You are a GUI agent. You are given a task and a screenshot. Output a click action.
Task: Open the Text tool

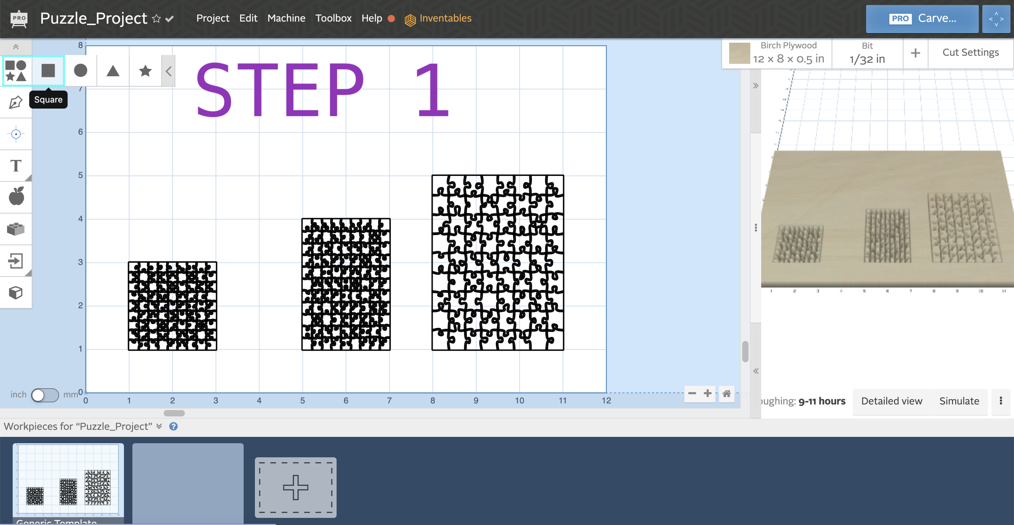16,166
